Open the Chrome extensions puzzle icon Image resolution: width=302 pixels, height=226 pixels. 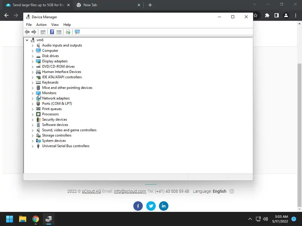[267, 15]
